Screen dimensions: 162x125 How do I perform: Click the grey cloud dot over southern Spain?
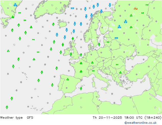coord(67,88)
